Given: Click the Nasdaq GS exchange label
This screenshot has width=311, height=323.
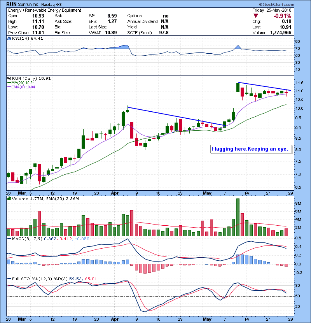Looking at the screenshot, I should click(x=51, y=5).
